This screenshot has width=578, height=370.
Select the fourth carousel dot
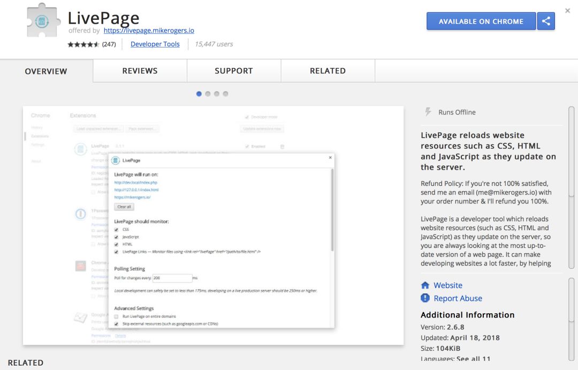click(x=226, y=94)
